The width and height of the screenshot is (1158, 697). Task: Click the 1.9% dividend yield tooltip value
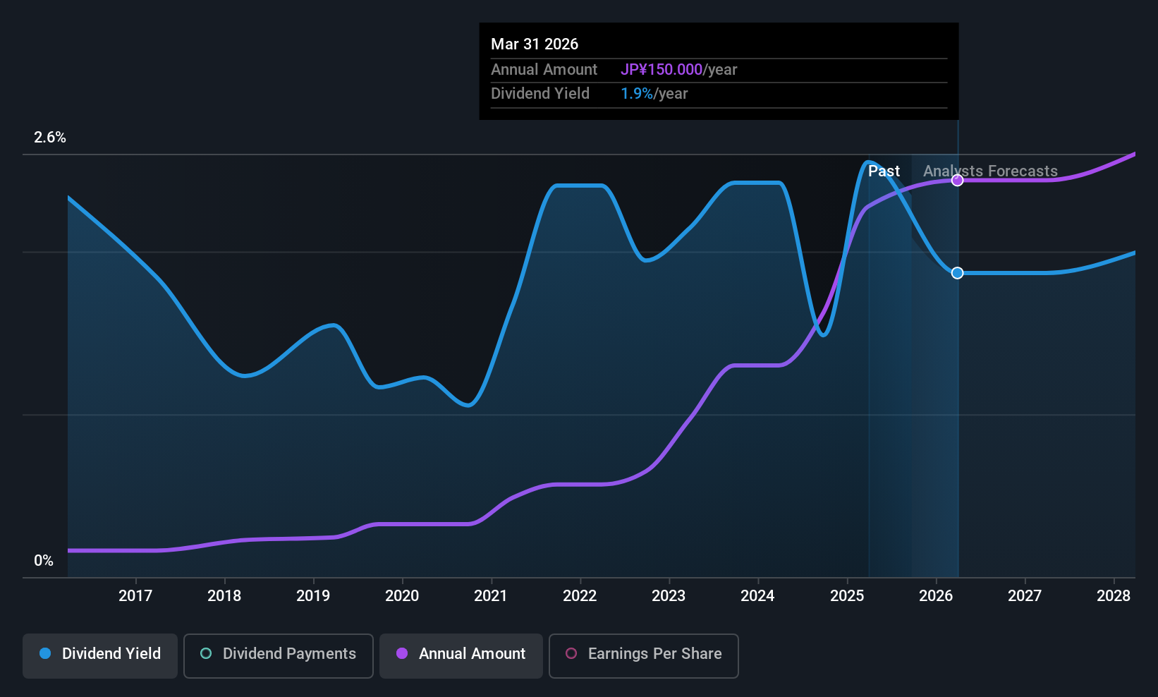[636, 94]
